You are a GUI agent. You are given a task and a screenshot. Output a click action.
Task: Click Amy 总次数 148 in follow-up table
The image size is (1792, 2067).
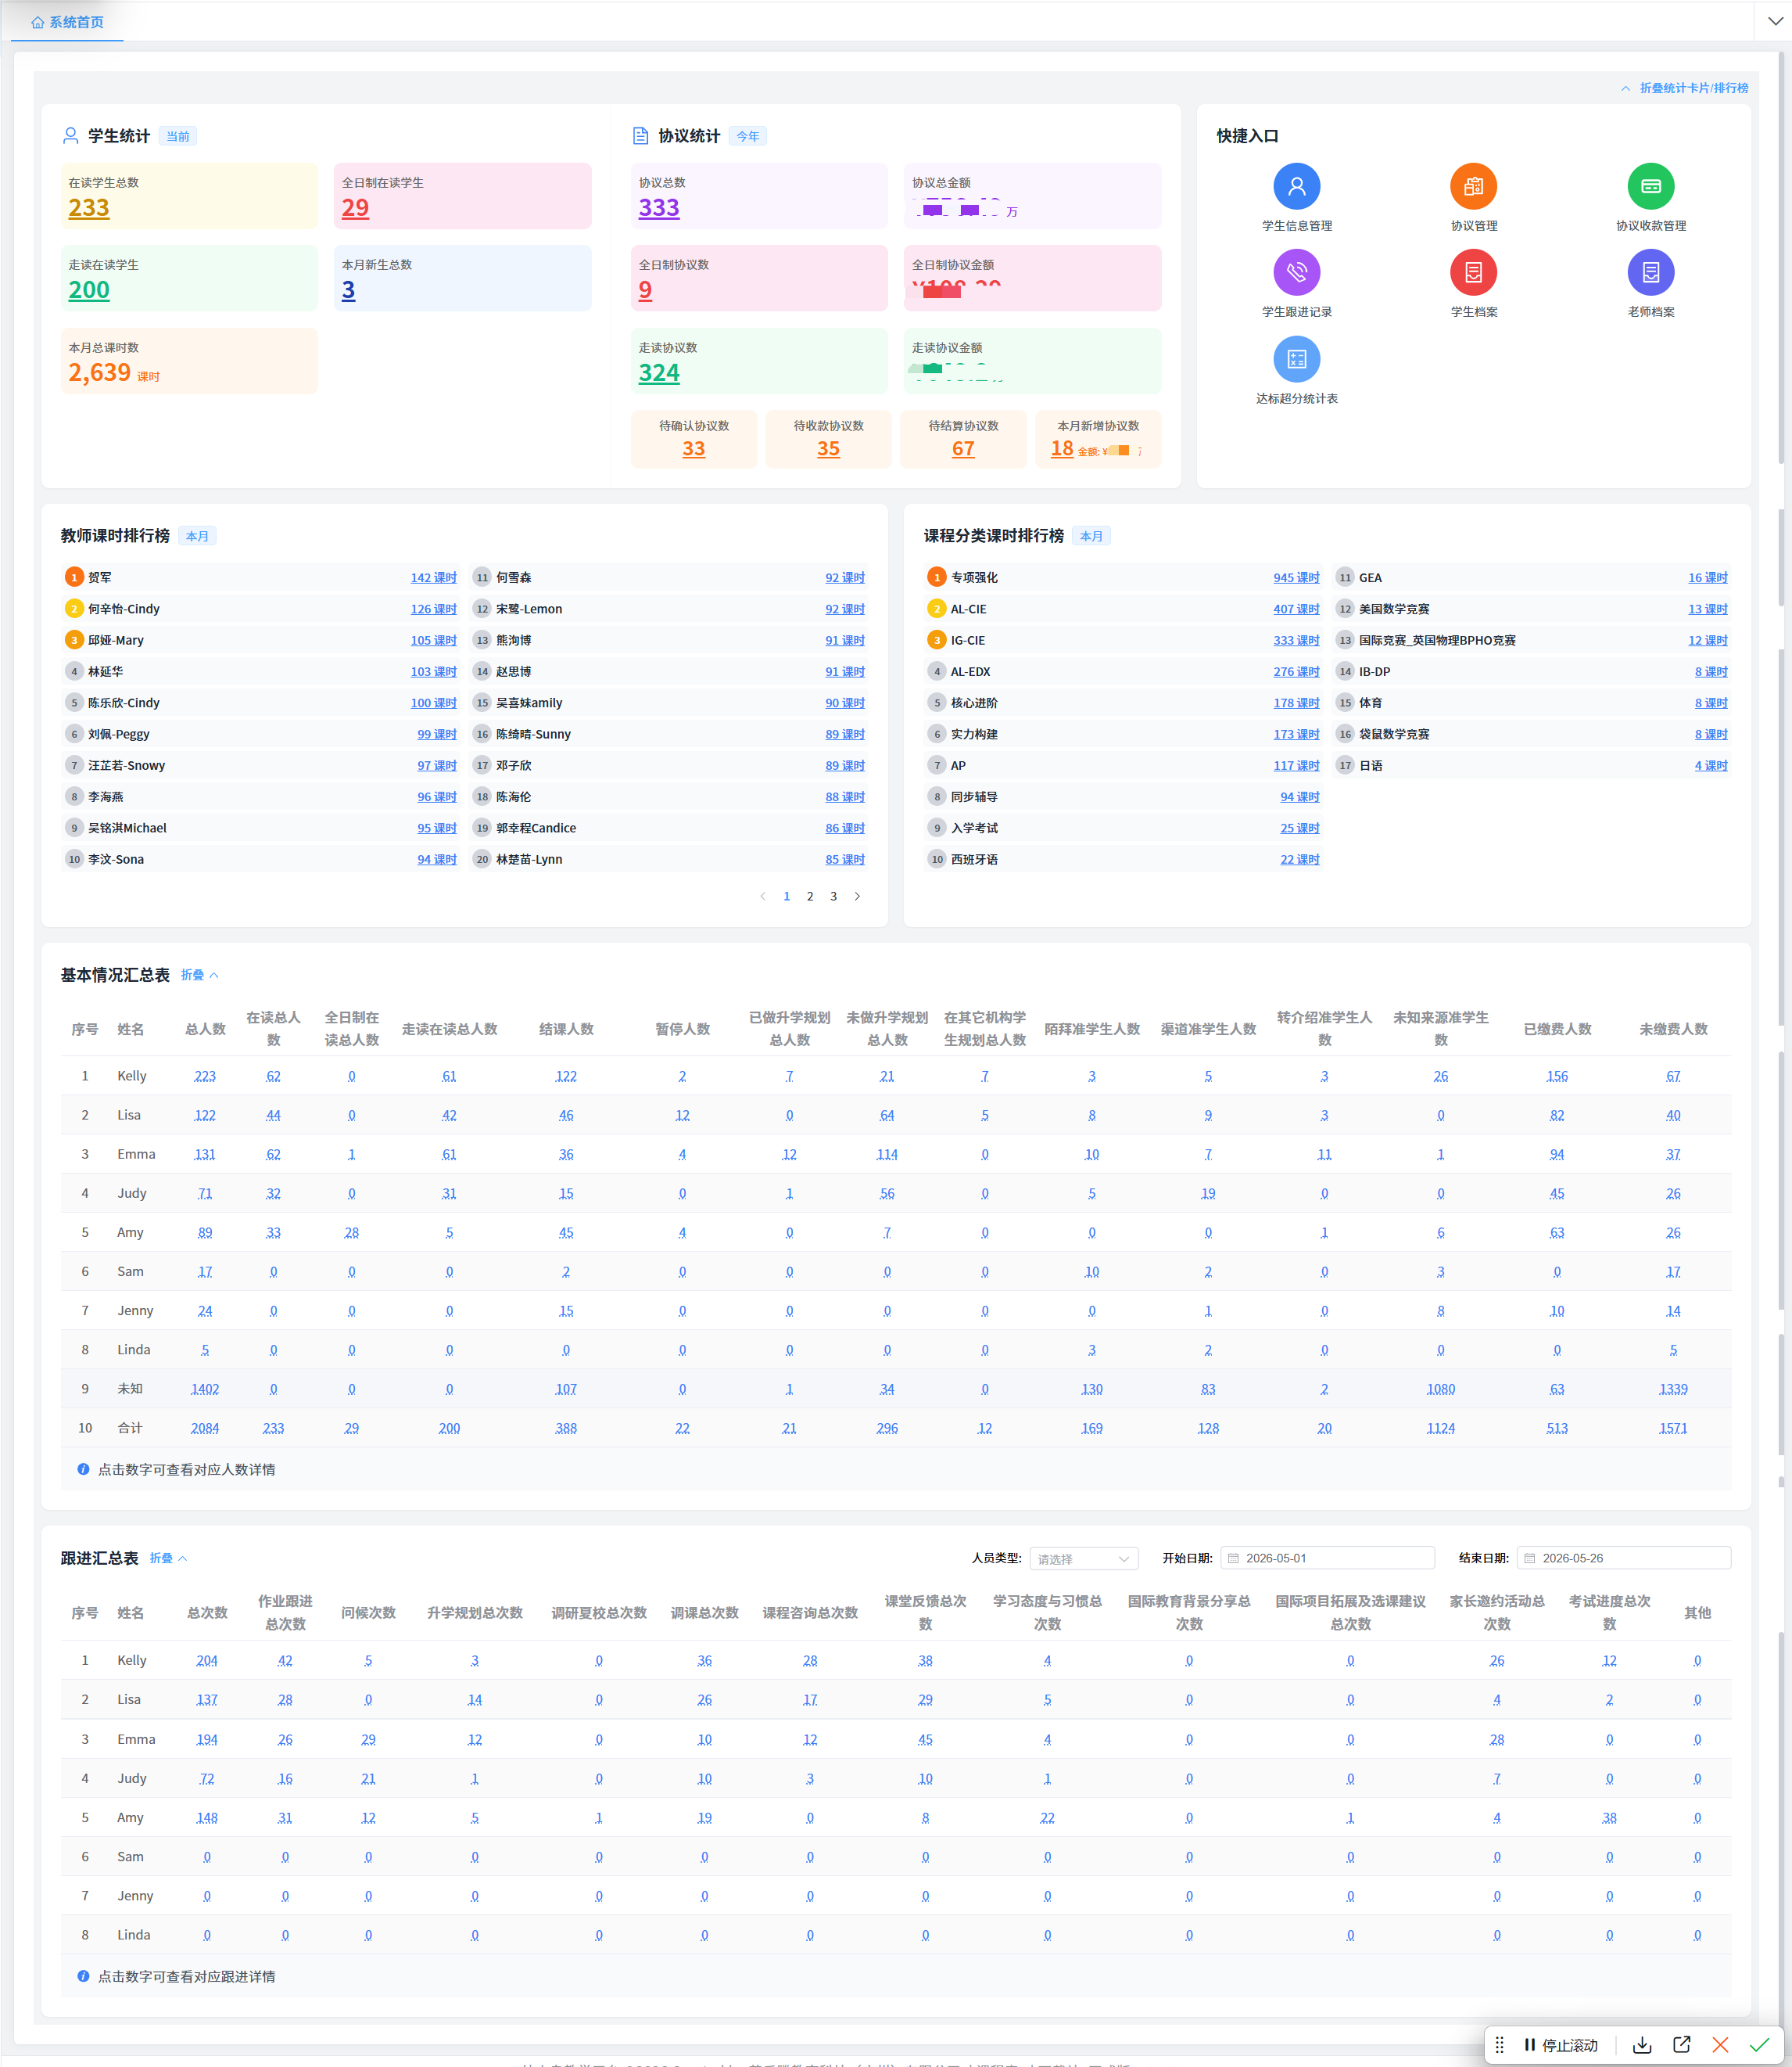pos(207,1817)
